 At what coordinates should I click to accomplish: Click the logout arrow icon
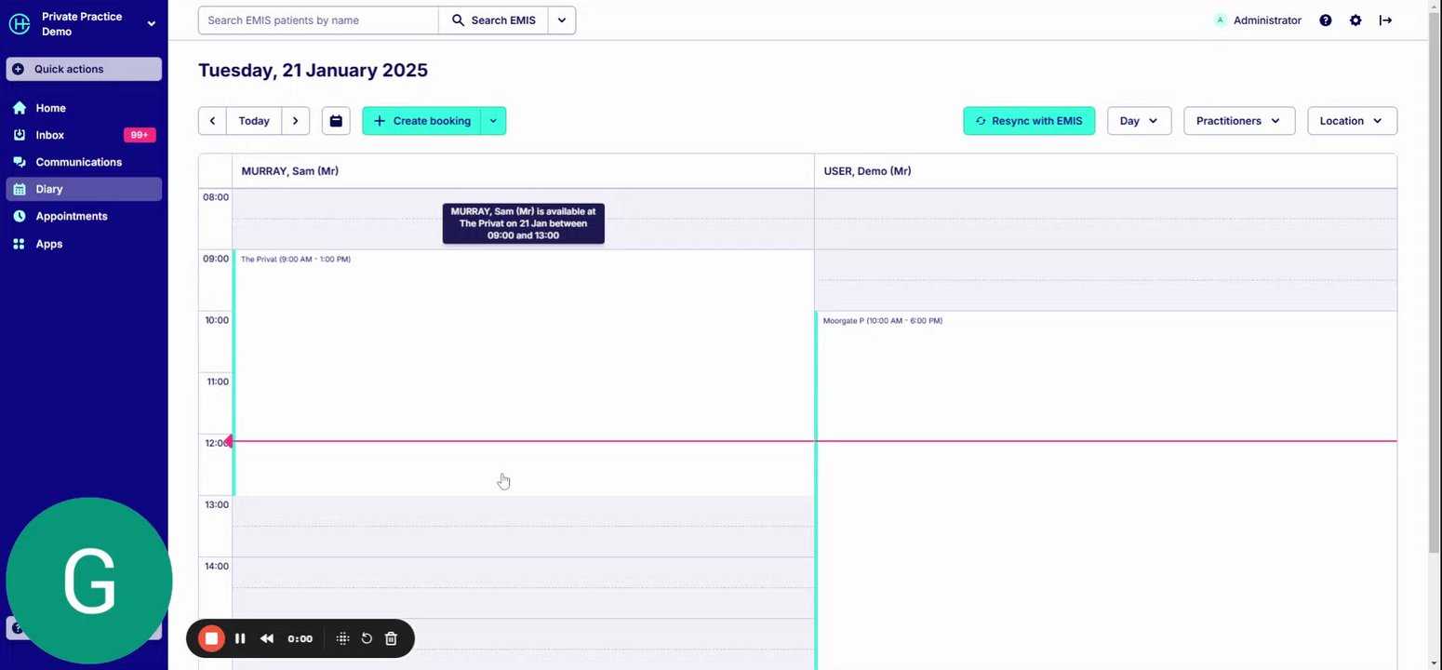[x=1385, y=20]
